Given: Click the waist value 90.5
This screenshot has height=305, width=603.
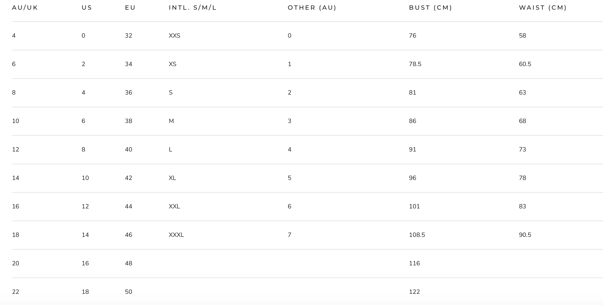Looking at the screenshot, I should (525, 235).
